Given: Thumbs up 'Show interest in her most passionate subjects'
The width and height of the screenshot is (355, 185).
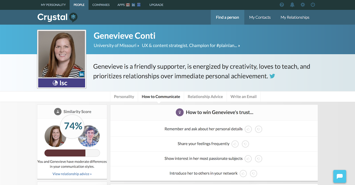Looking at the screenshot, I should (x=248, y=159).
